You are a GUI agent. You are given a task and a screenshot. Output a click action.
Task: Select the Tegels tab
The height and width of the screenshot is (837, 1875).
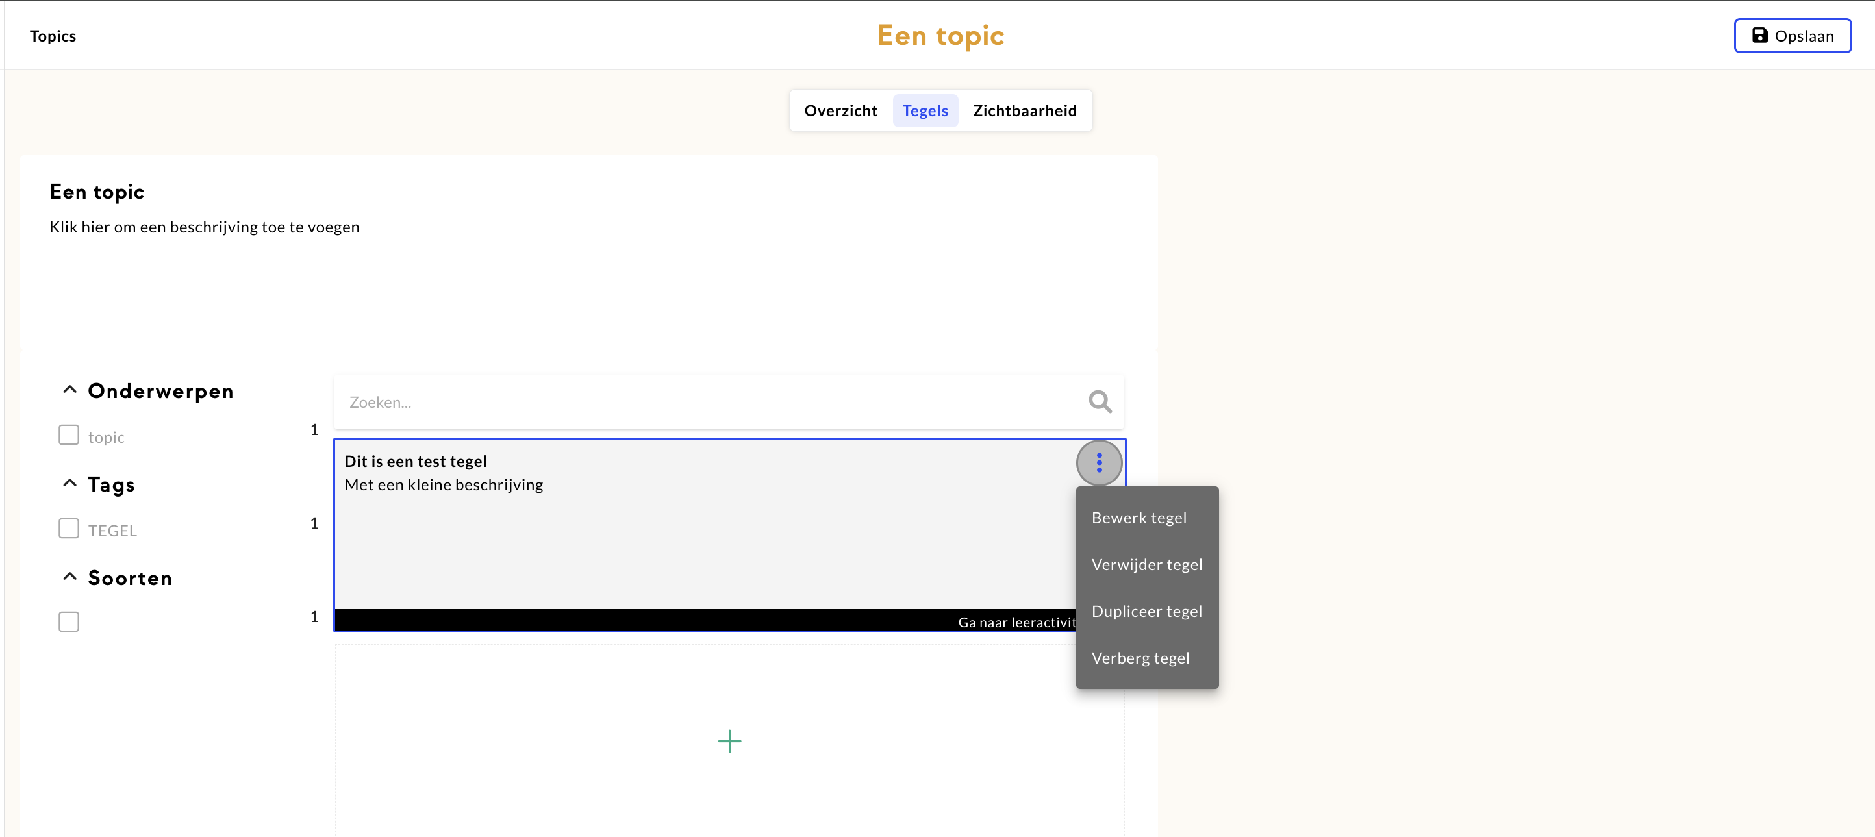click(924, 110)
